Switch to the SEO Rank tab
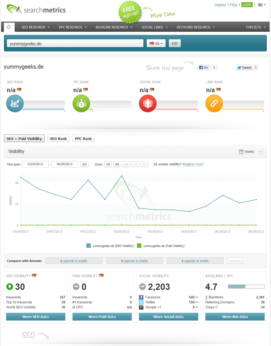This screenshot has height=346, width=271. point(58,139)
